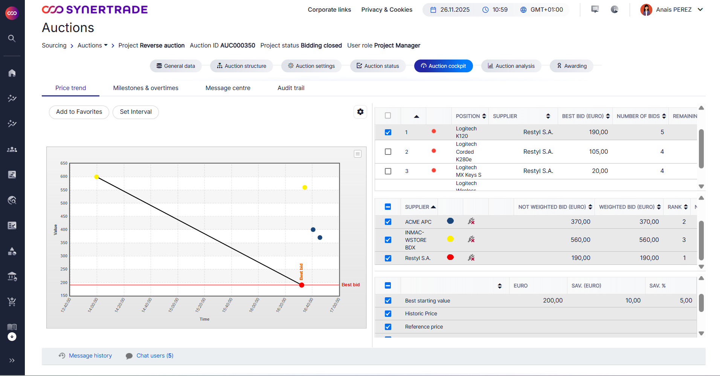The image size is (720, 376).
Task: Uncheck the Logitech K120 position row
Action: click(388, 132)
